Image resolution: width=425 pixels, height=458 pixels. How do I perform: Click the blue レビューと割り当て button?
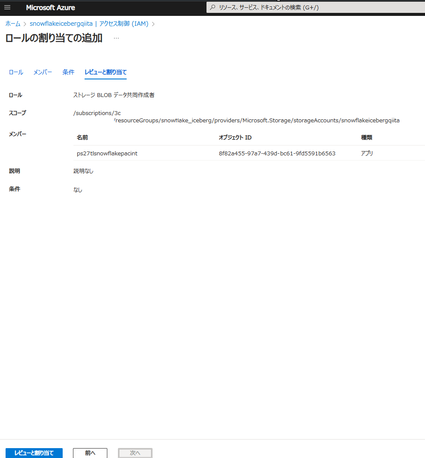click(x=34, y=453)
